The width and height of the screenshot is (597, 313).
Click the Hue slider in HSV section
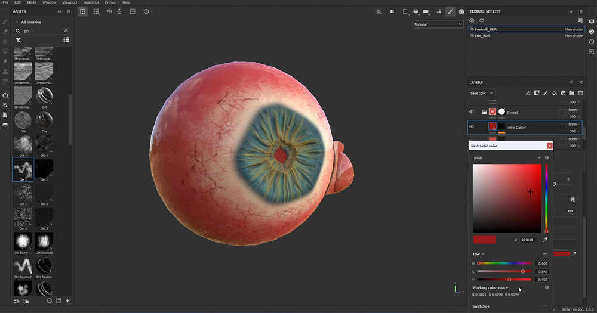[x=504, y=263]
